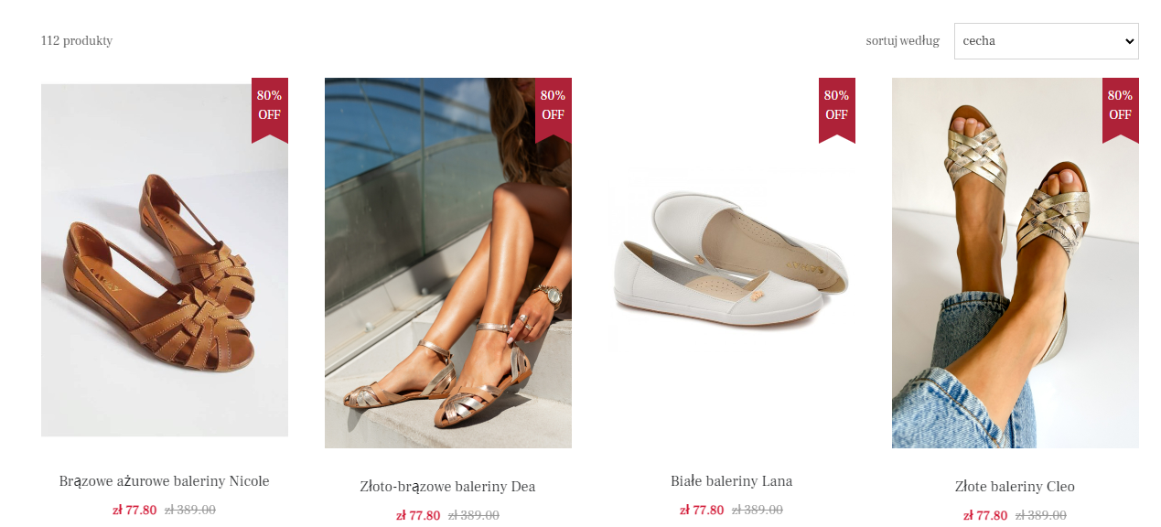Open the 'Białe baleriny Lana' title link
The image size is (1161, 527).
(x=732, y=481)
